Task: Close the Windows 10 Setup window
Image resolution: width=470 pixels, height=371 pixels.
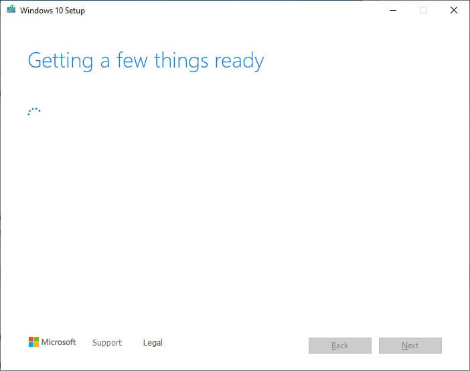Action: pyautogui.click(x=453, y=10)
